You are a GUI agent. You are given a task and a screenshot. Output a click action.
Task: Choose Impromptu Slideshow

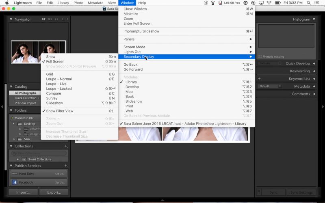click(x=186, y=31)
